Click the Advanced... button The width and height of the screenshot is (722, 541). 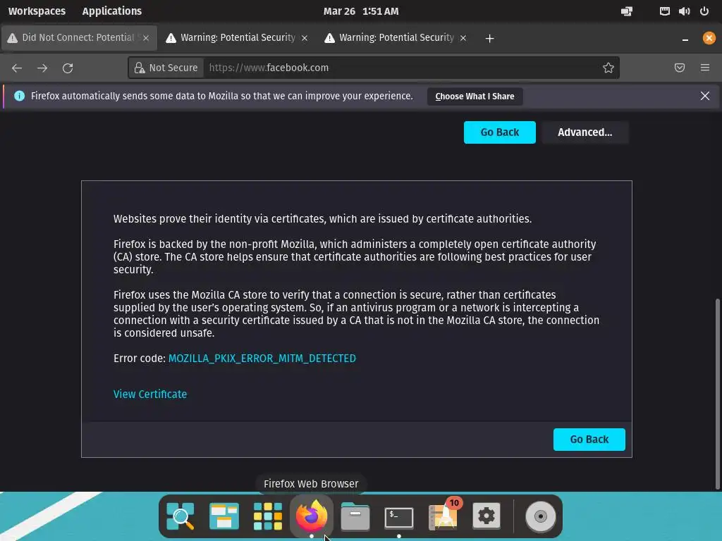click(x=585, y=132)
